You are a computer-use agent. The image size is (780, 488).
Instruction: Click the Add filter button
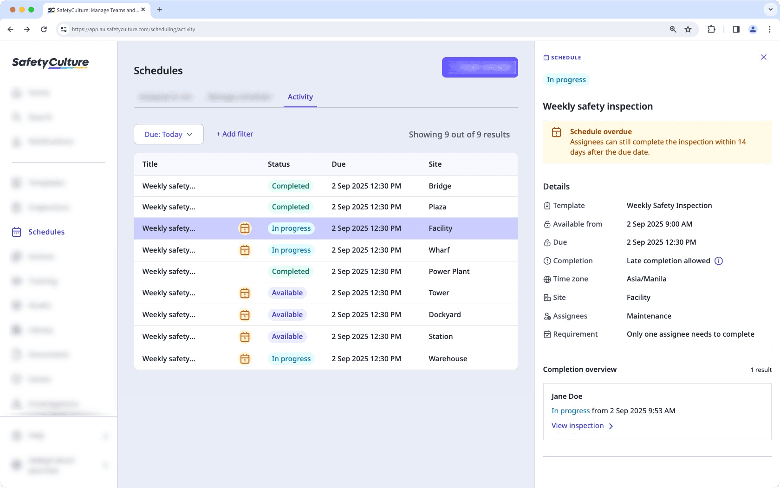(234, 134)
